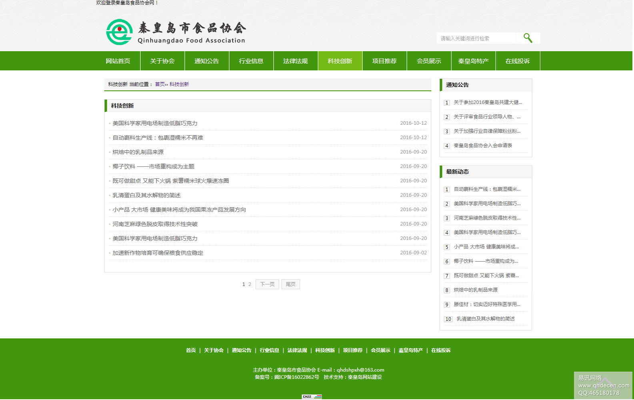This screenshot has height=400, width=634.
Task: Click the 冀ICP备16022862号 record number
Action: click(x=296, y=377)
